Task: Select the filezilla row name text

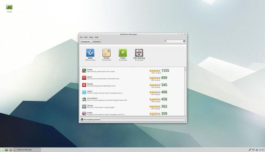Action: tap(90, 84)
